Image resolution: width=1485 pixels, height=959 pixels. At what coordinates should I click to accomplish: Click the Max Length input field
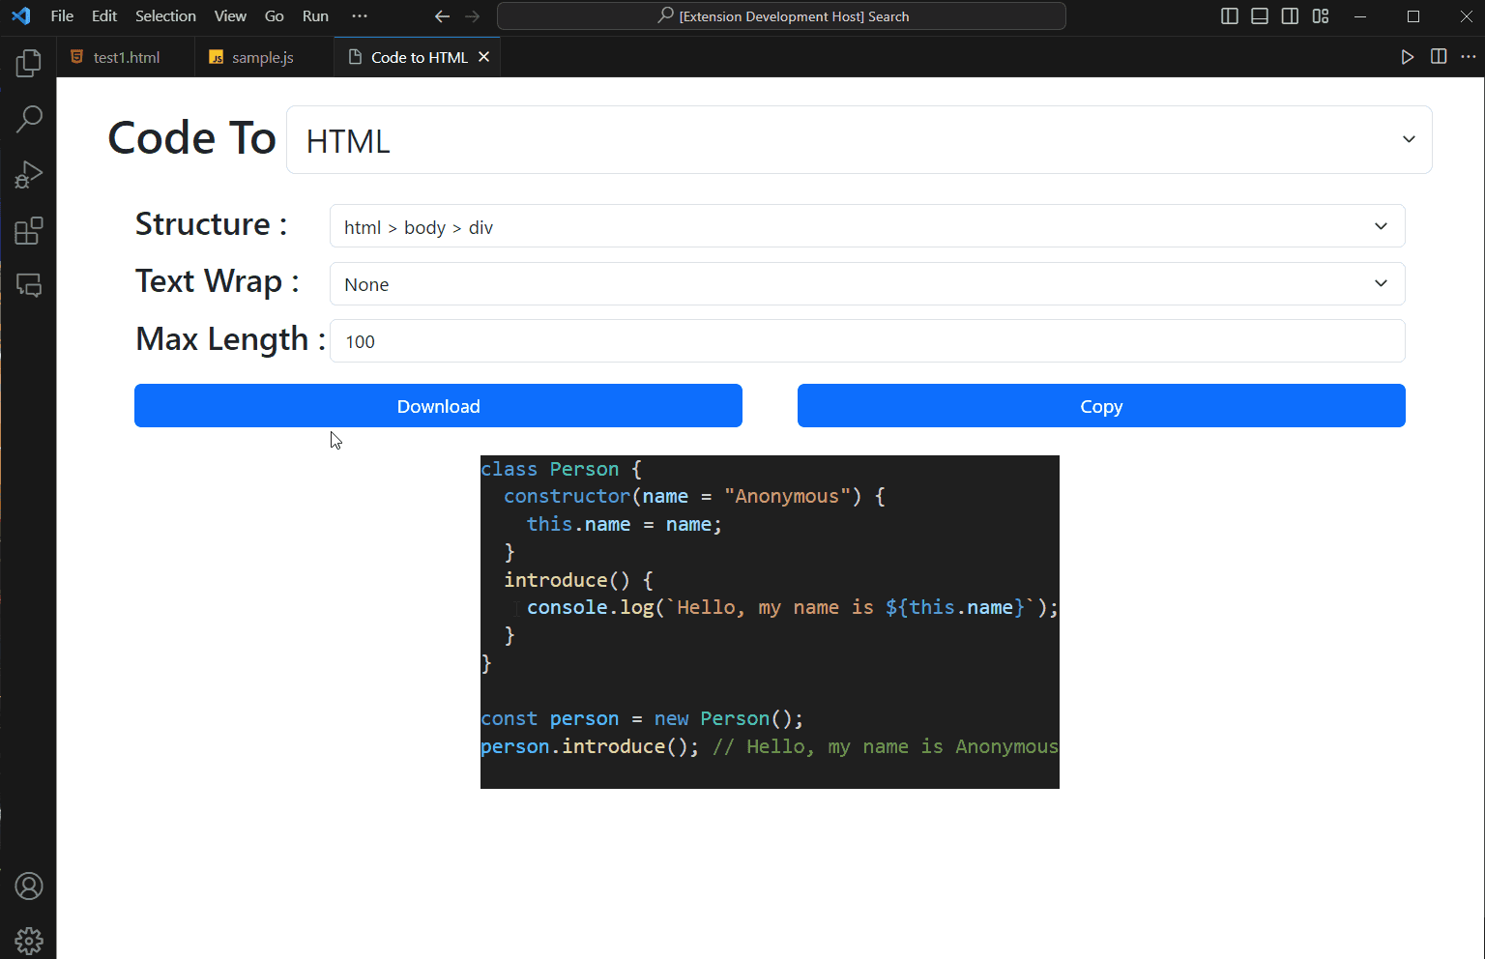click(x=867, y=341)
